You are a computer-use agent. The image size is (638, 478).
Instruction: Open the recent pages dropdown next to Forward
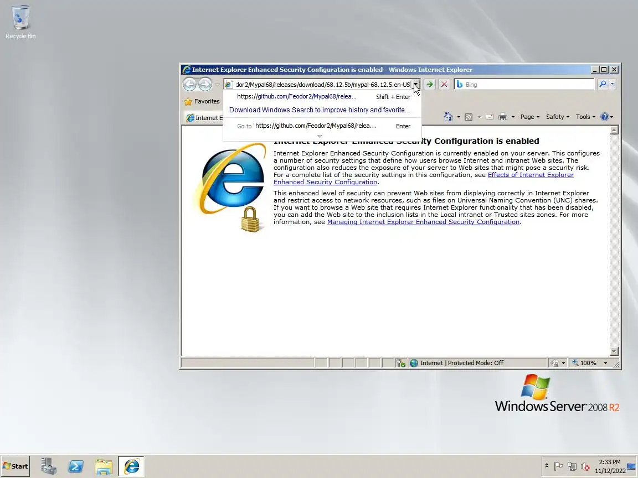(x=217, y=85)
